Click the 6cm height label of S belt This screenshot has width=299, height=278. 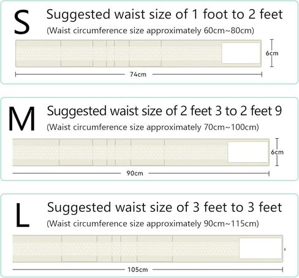(x=272, y=53)
